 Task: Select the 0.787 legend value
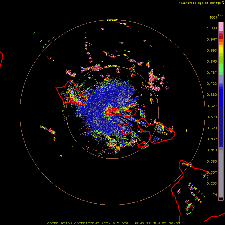coord(212,72)
